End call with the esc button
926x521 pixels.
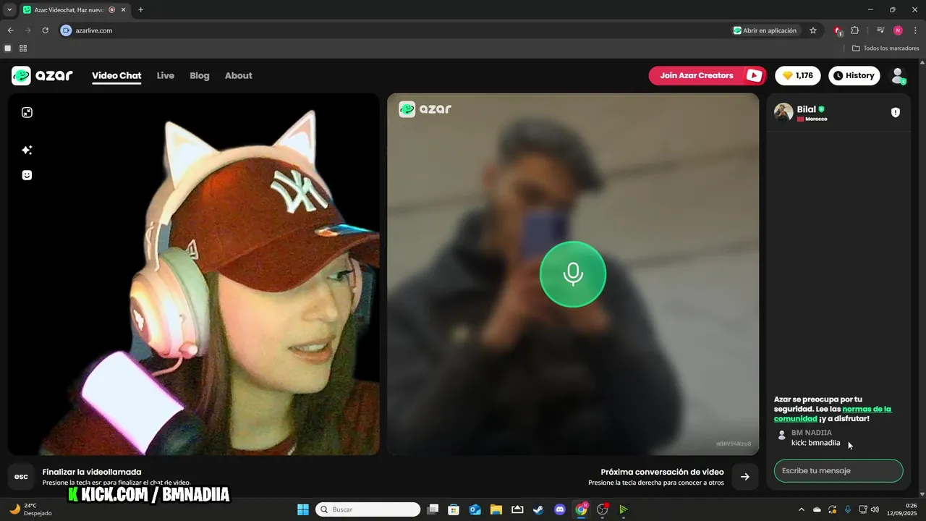[22, 476]
